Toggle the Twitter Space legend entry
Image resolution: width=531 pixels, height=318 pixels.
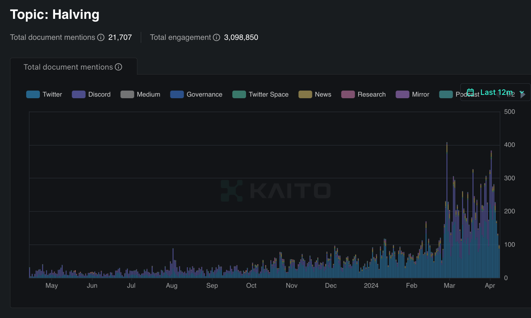[260, 95]
